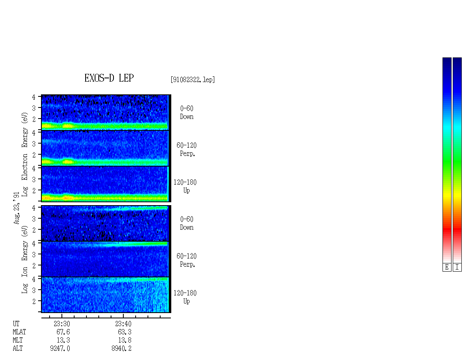Click the 23:30 tick mark on the time axis
This screenshot has height=359, width=463.
62,316
